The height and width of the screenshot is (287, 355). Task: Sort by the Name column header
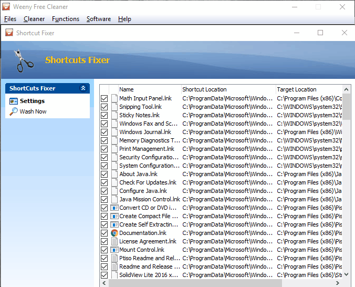150,89
